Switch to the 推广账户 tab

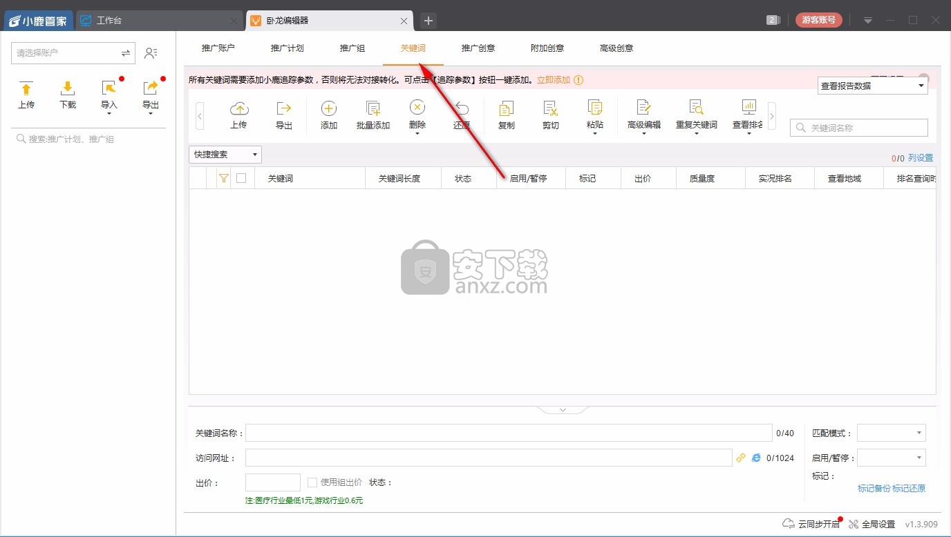tap(218, 48)
